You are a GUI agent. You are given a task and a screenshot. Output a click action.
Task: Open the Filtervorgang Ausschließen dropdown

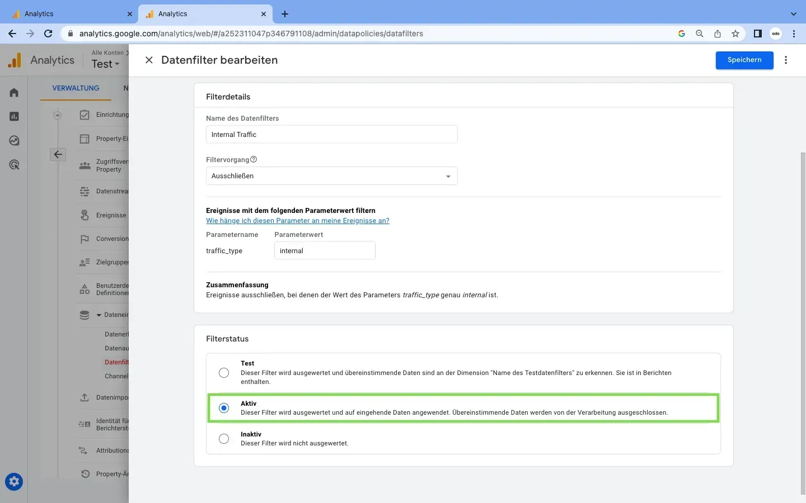[x=331, y=176]
